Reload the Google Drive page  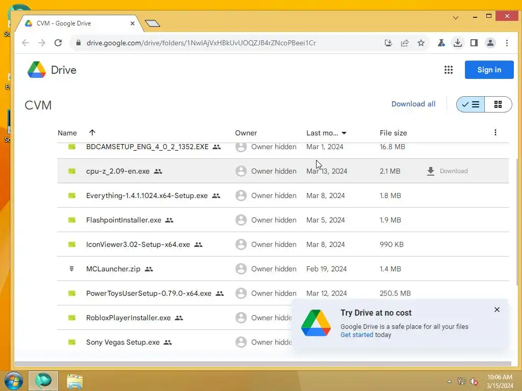click(x=58, y=43)
